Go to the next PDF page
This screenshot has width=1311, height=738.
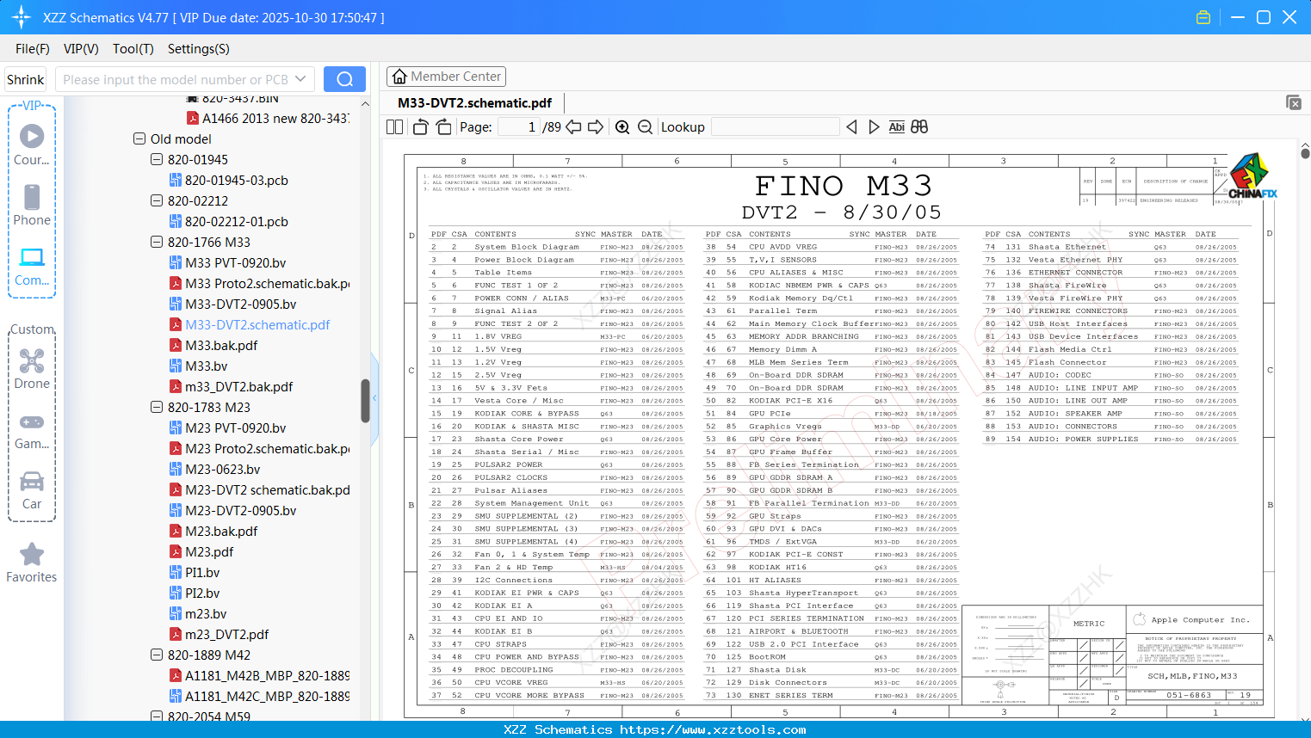click(596, 127)
